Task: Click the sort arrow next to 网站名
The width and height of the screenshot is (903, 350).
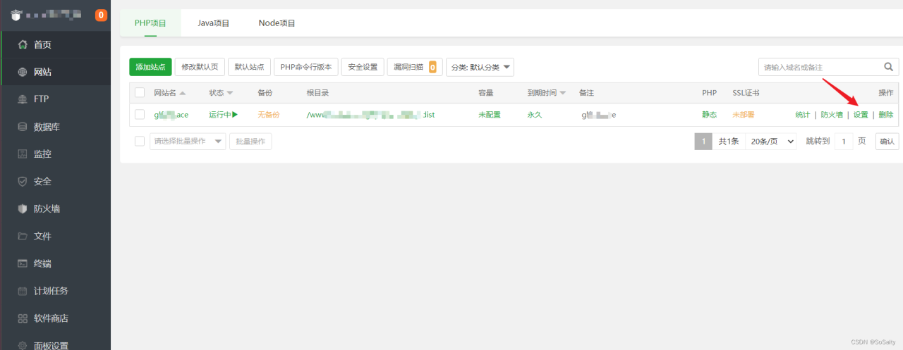Action: click(x=183, y=93)
